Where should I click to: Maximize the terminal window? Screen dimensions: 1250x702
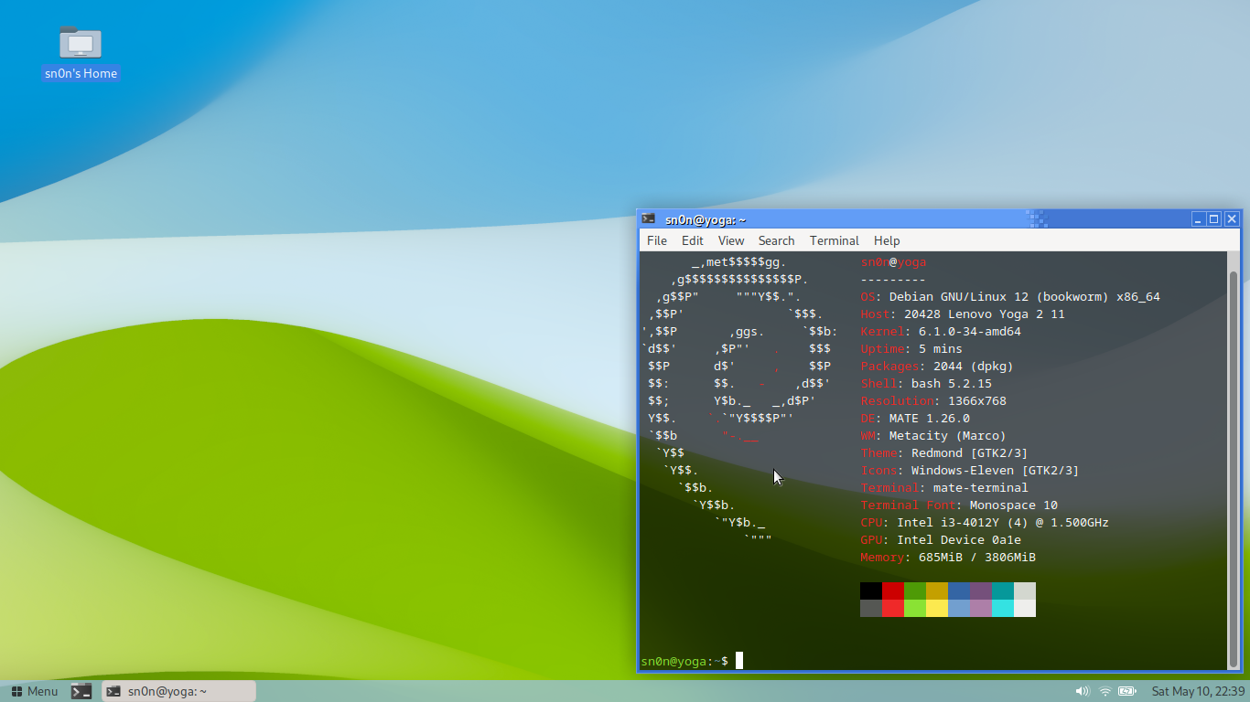(1214, 219)
